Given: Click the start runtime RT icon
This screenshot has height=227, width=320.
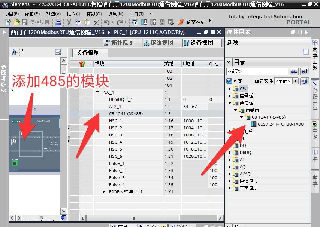Looking at the screenshot, I should [171, 22].
